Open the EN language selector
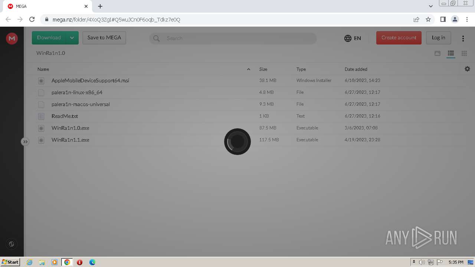The image size is (475, 267). point(353,38)
